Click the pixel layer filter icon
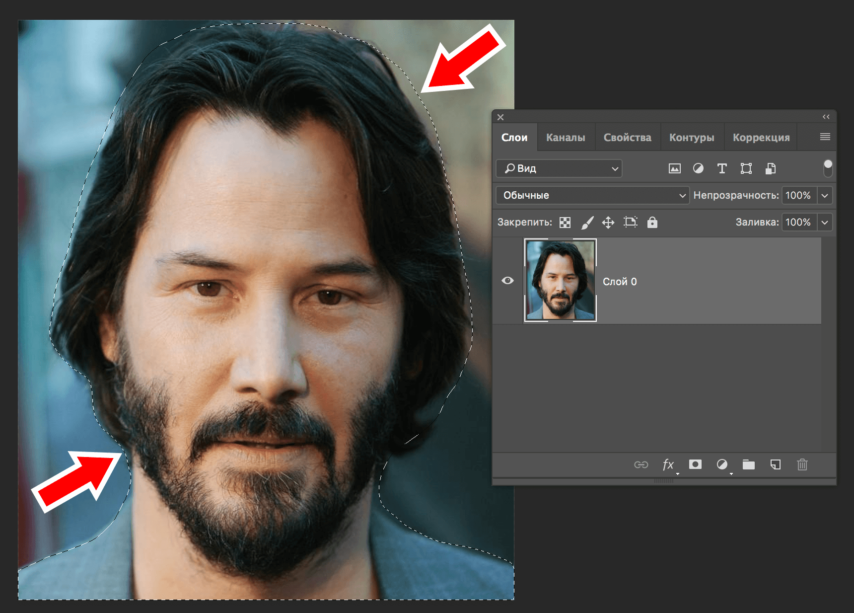The image size is (854, 613). [x=674, y=169]
